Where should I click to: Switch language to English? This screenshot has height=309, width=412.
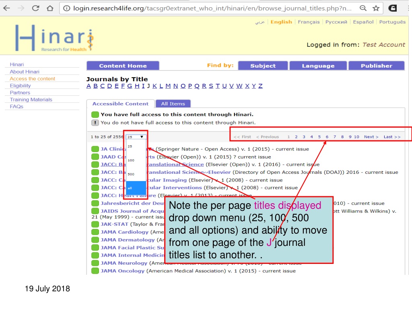click(x=281, y=22)
